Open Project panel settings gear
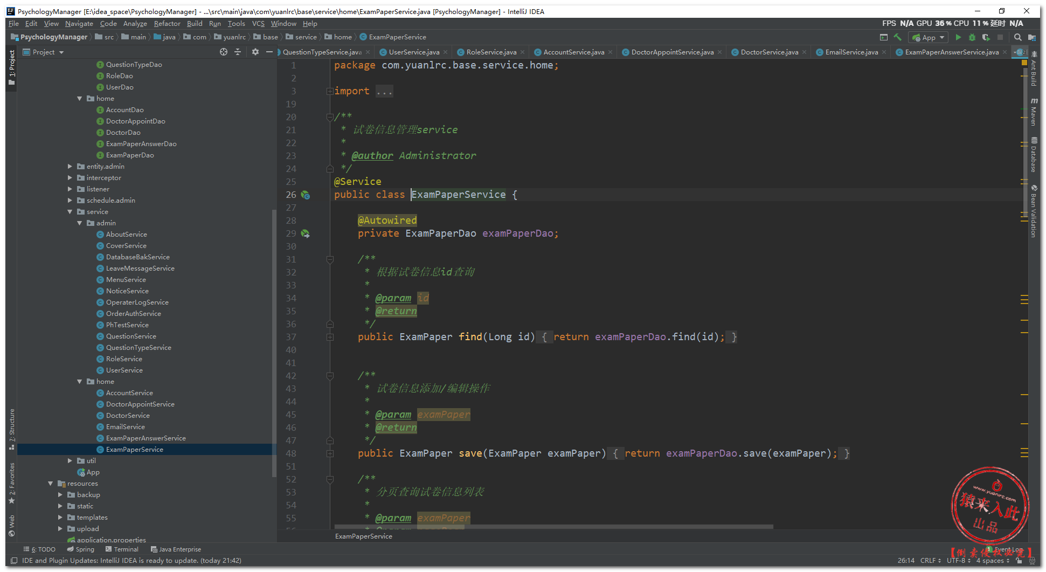The image size is (1046, 572). (255, 52)
